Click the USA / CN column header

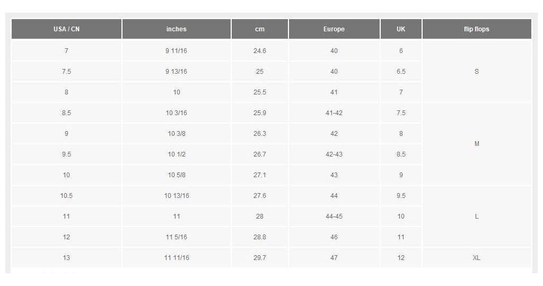66,29
